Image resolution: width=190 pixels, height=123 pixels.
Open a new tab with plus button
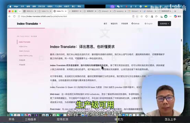[175, 11]
